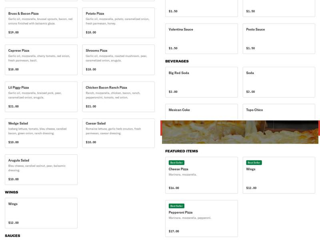Open the Bruss & Bacon Pizza item
Screen dimensions: 320x240
41,23
